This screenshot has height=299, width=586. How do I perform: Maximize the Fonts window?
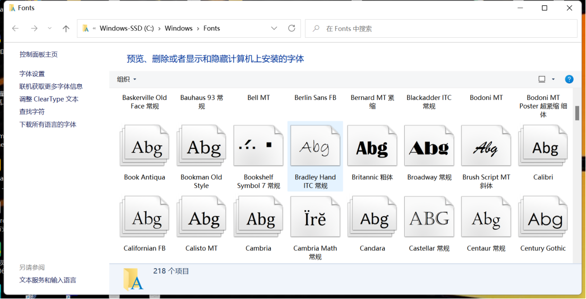(x=545, y=8)
